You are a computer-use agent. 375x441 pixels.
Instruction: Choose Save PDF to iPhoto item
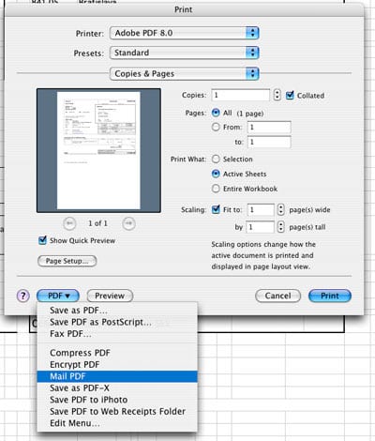tap(117, 400)
